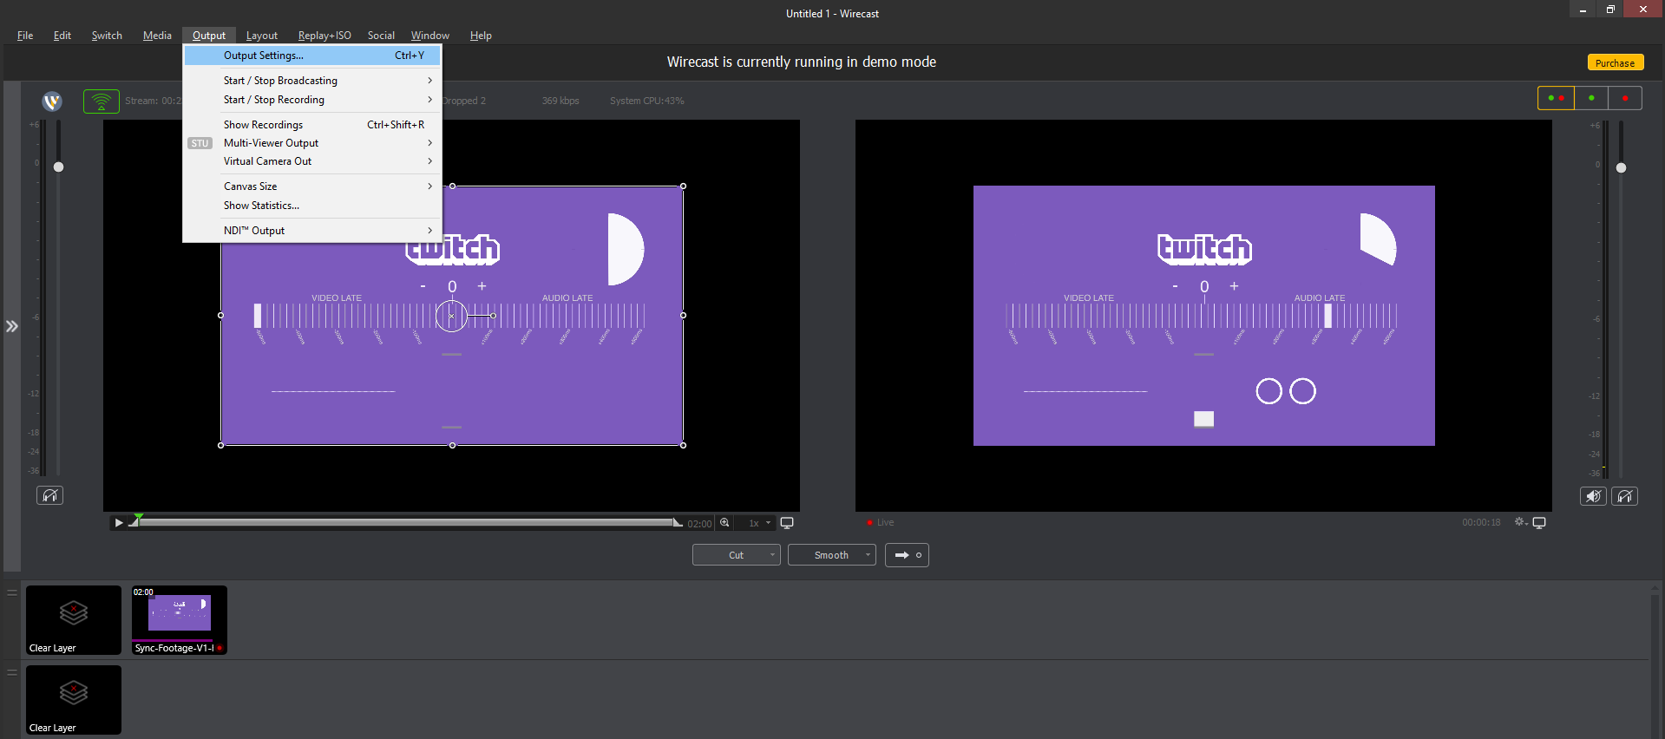Click the red Live indicator label
Image resolution: width=1665 pixels, height=739 pixels.
880,522
